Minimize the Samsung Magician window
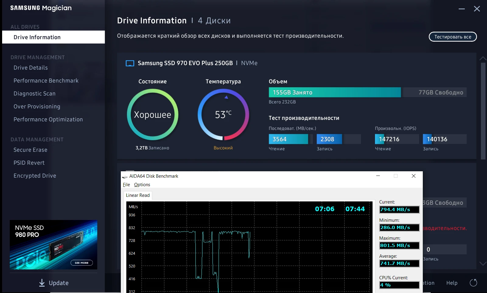The image size is (487, 293). 462,9
